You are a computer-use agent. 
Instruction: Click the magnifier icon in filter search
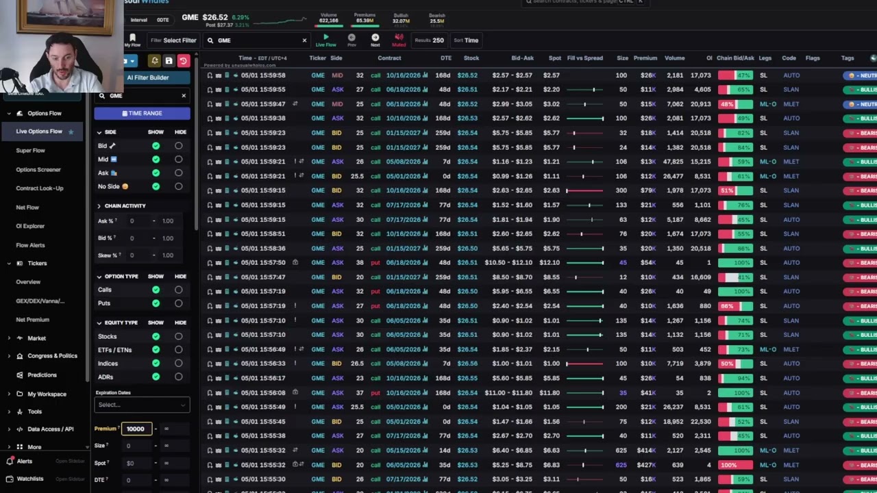(102, 96)
